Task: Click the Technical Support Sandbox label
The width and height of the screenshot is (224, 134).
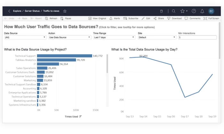Action: 20,85
